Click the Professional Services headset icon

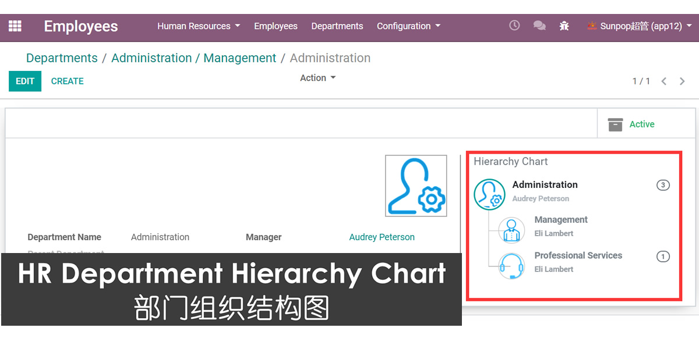tap(511, 266)
